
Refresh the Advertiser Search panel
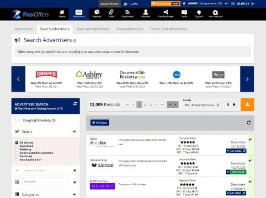[x=75, y=104]
